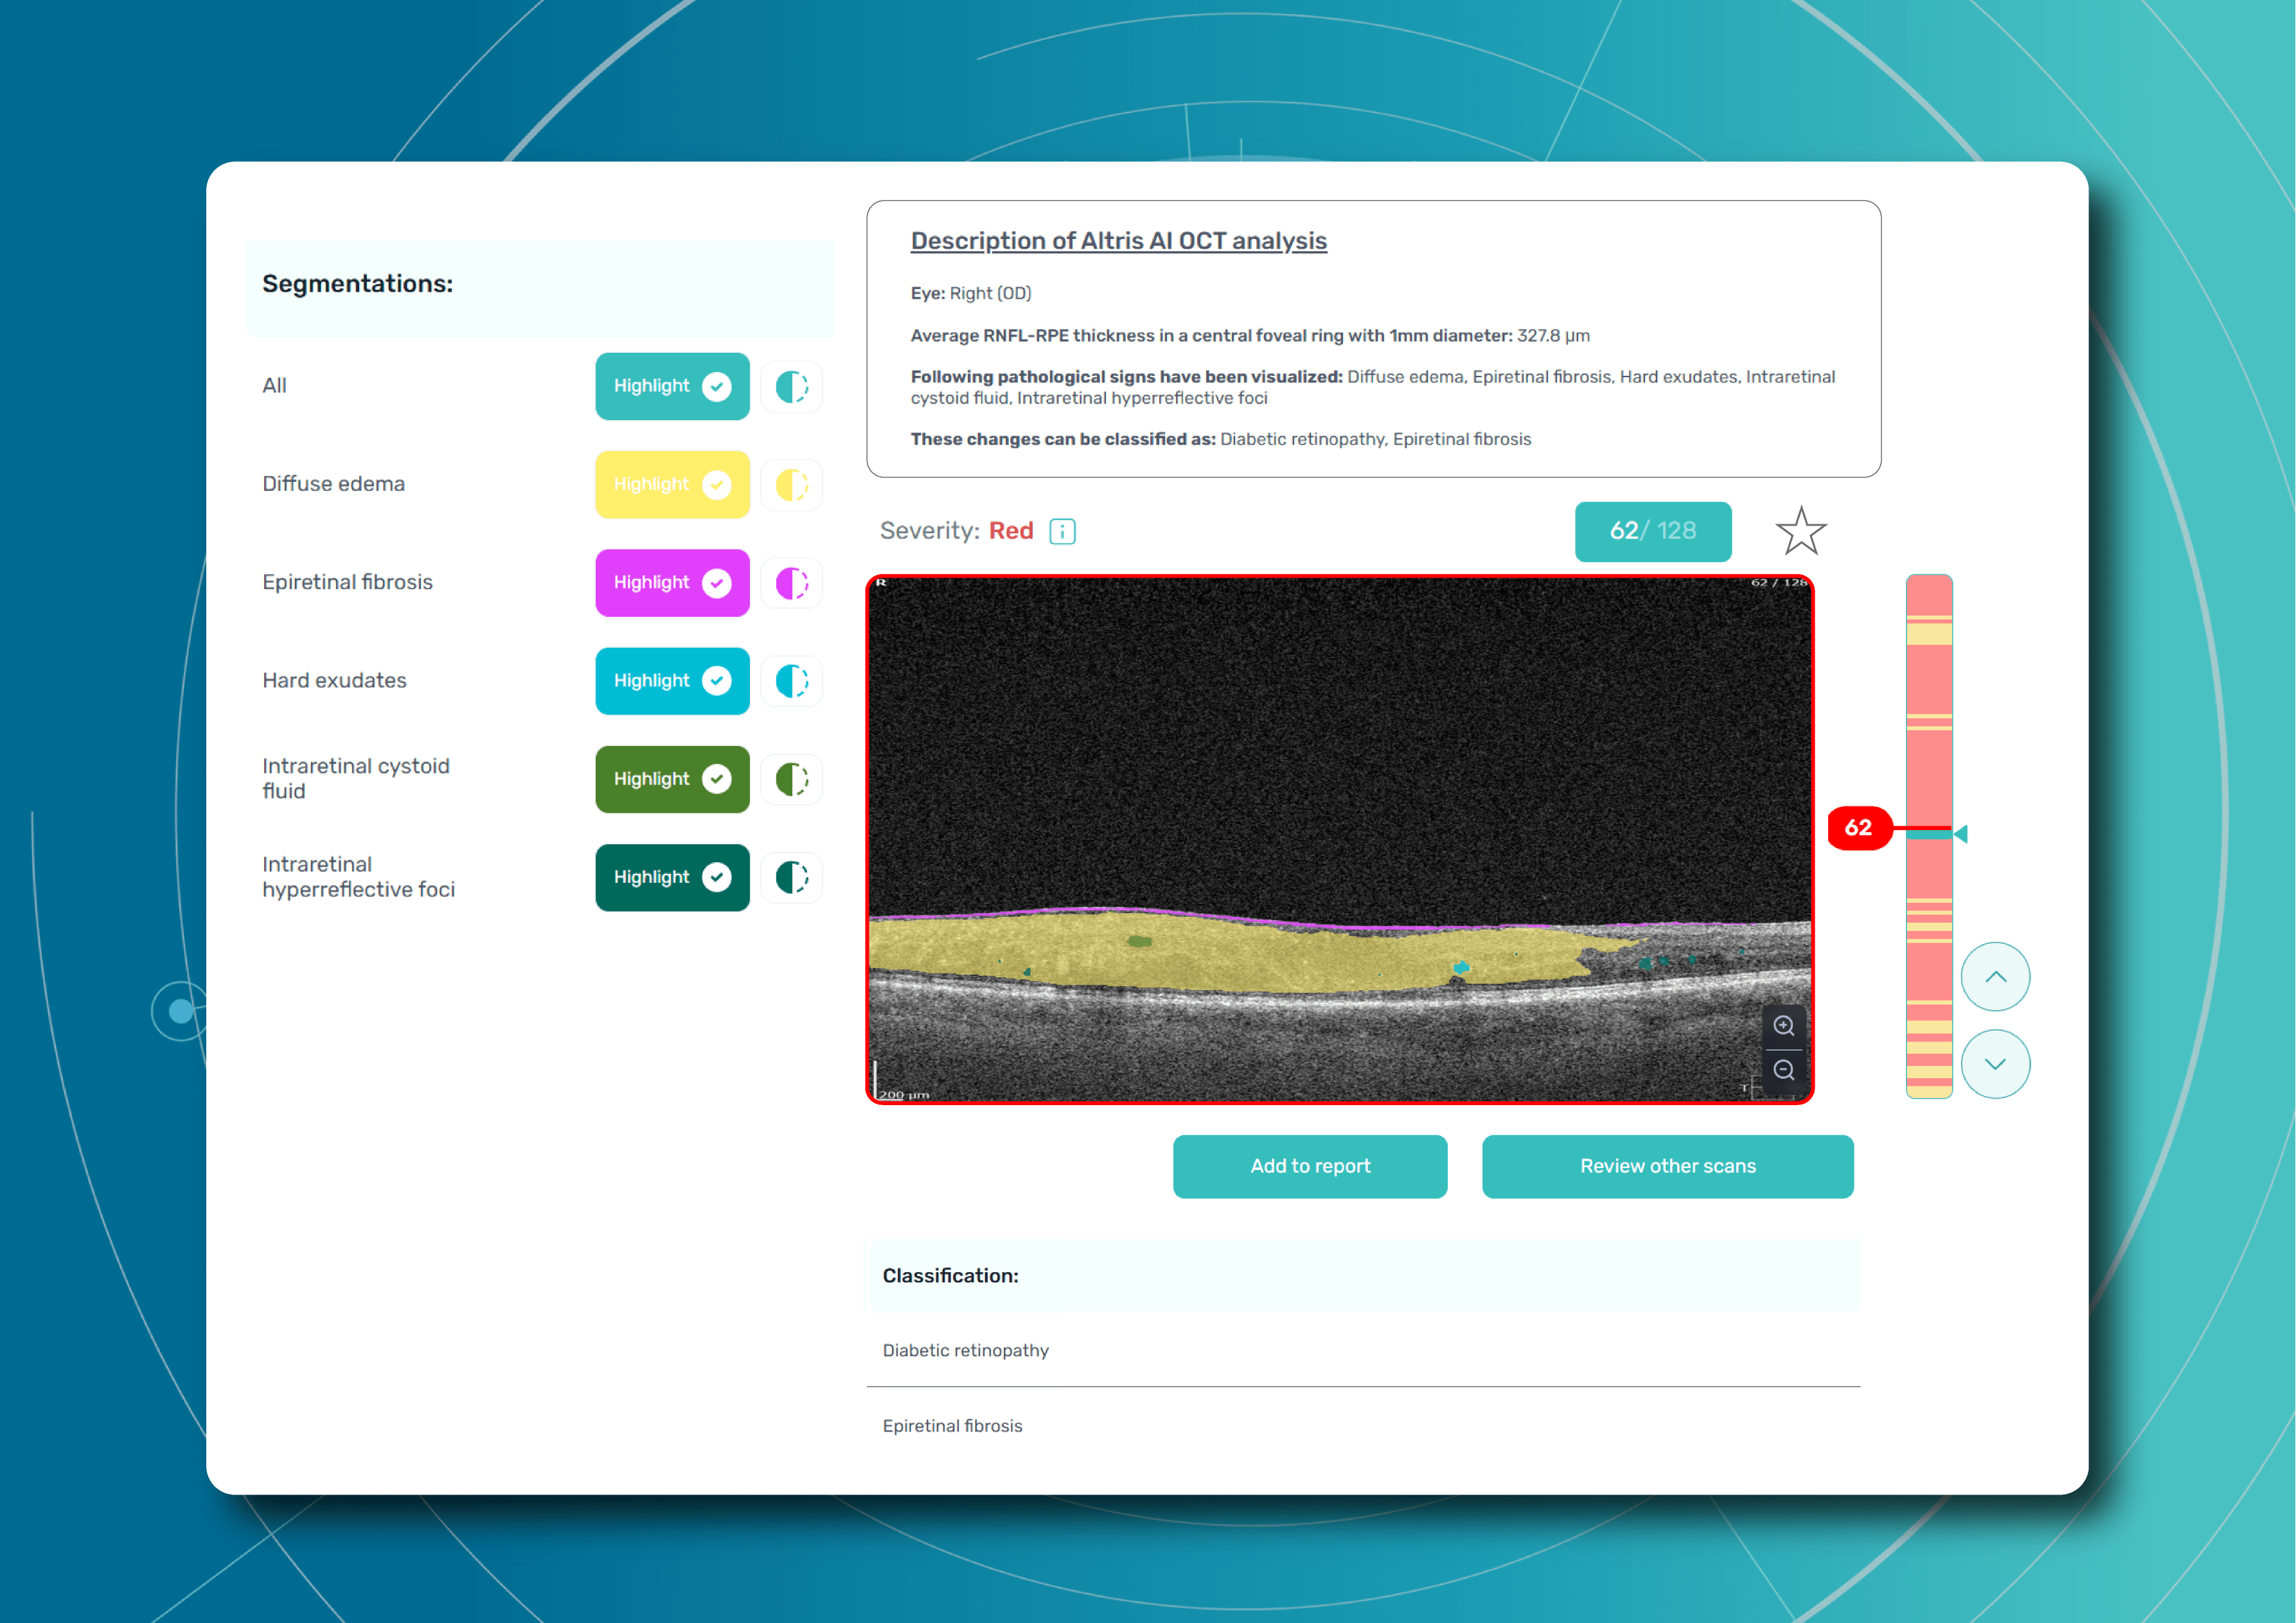
Task: Toggle Intraretinal cystoid fluid Highlight button
Action: tap(672, 779)
